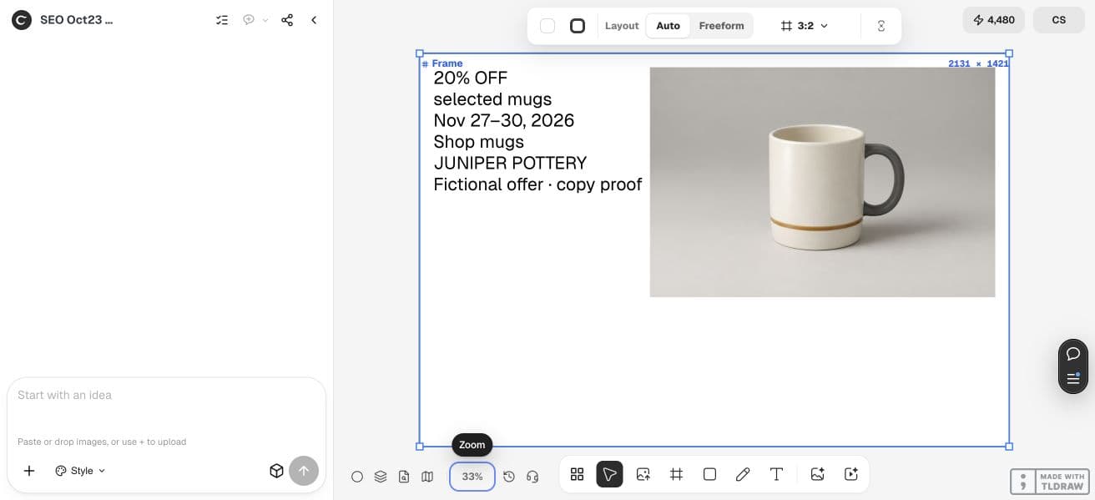Viewport: 1095px width, 500px height.
Task: Open the CS account button
Action: tap(1059, 20)
